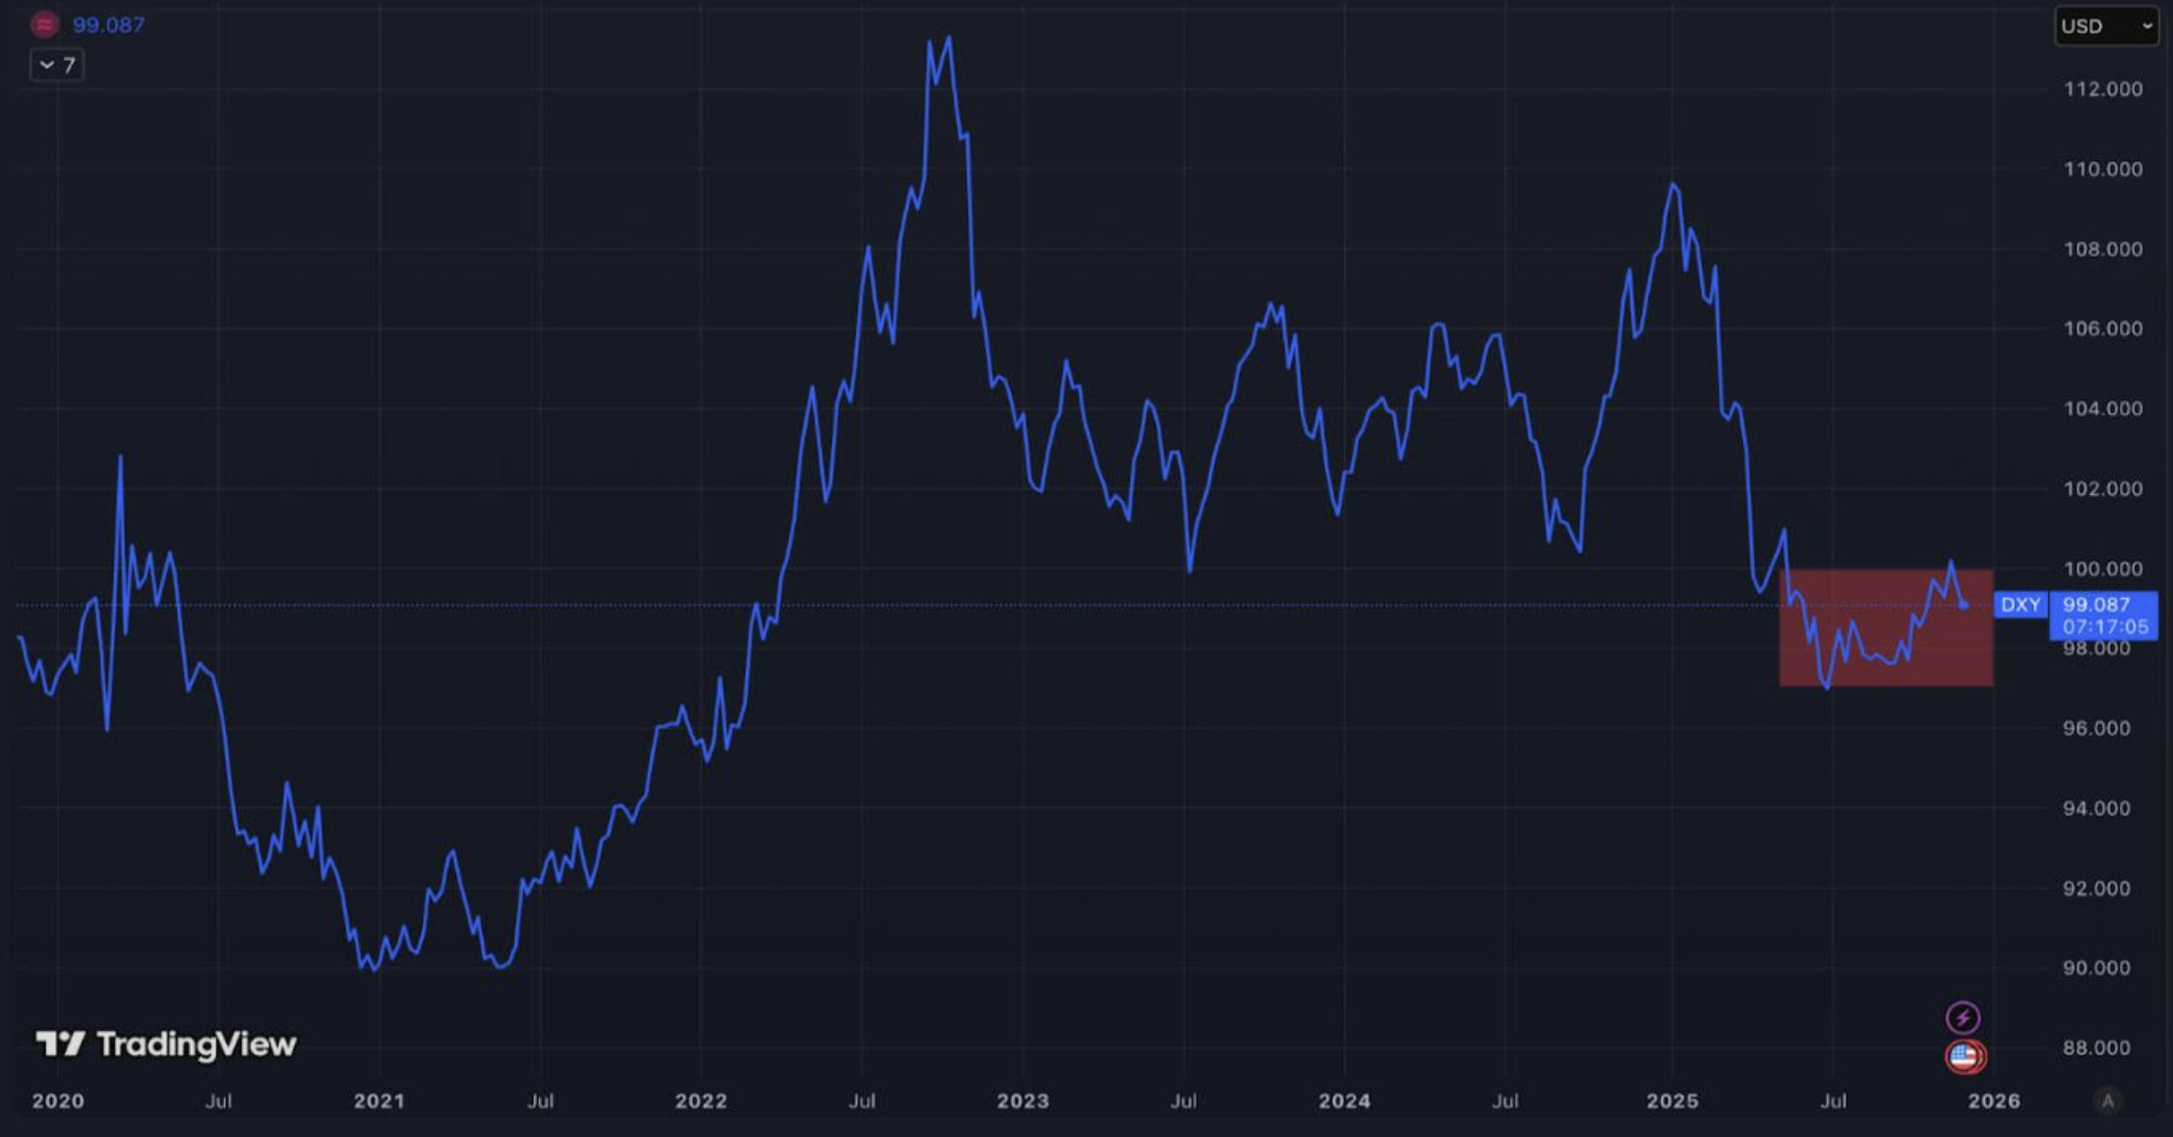Click the TradingView logo
The height and width of the screenshot is (1137, 2173).
coord(166,1044)
